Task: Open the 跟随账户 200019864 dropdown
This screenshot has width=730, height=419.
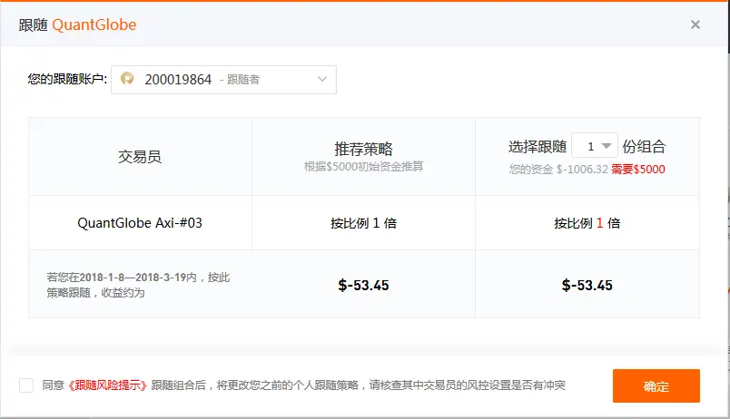Action: (x=223, y=80)
